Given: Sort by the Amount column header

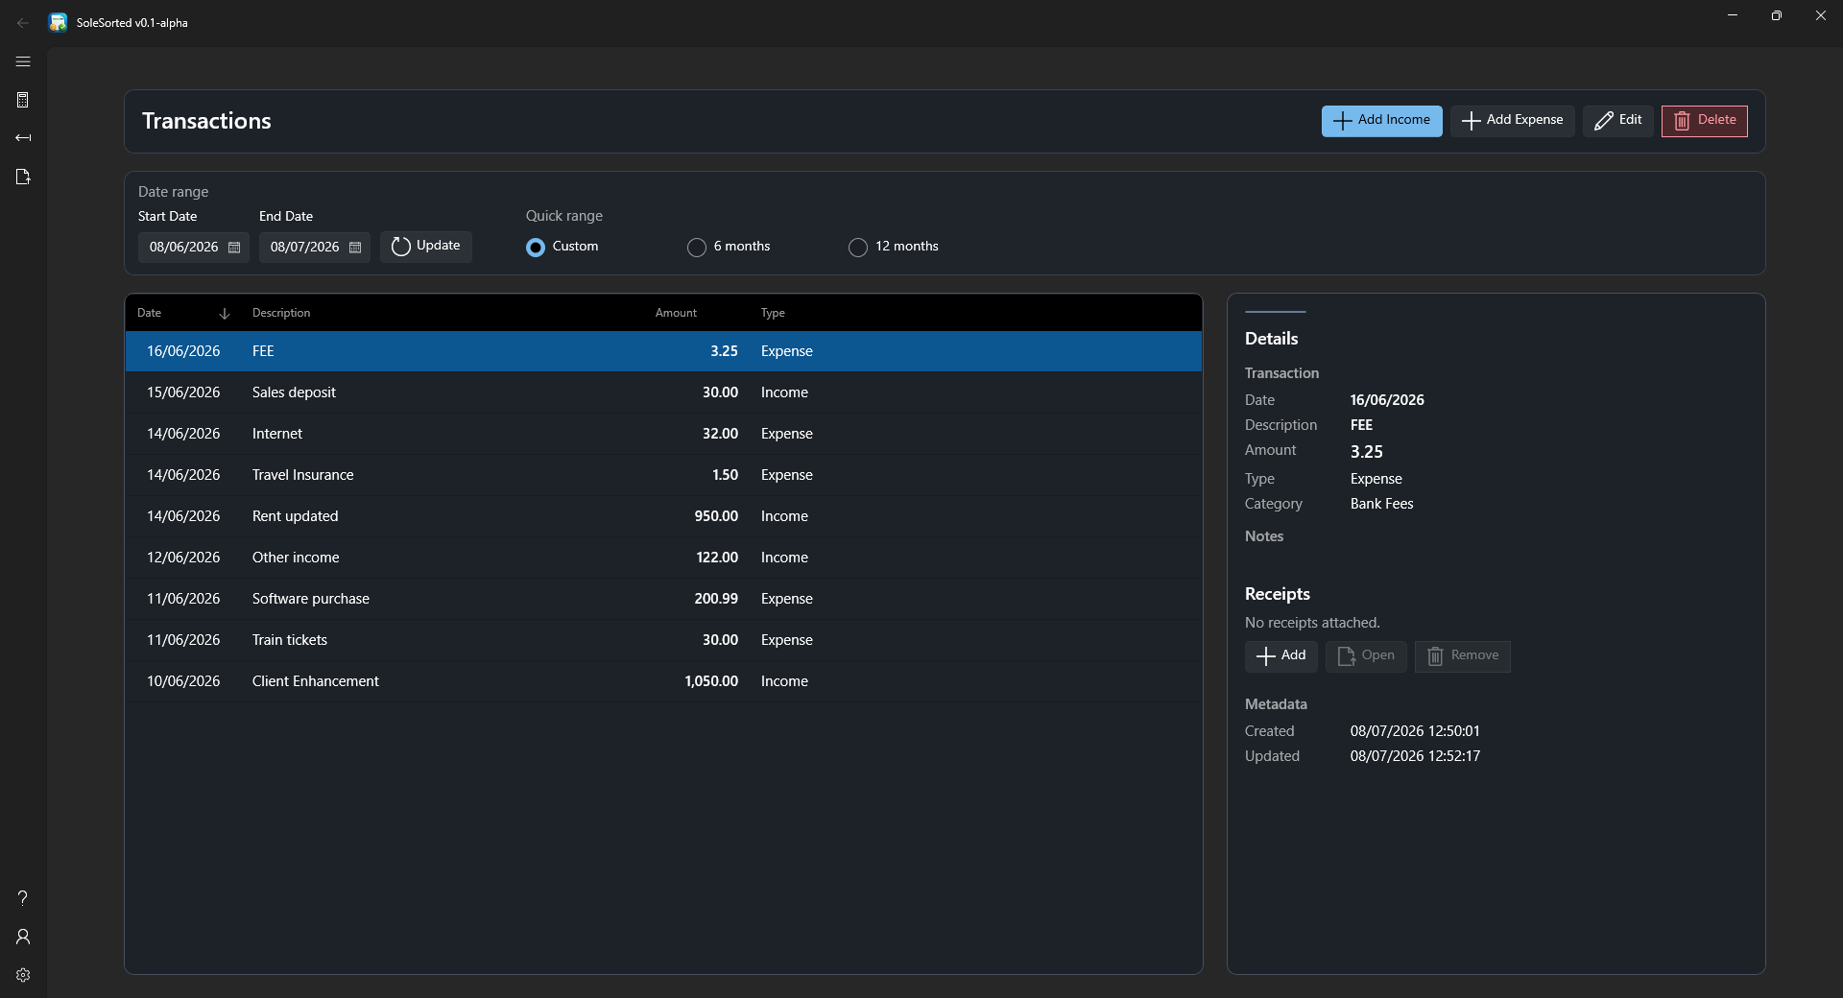Looking at the screenshot, I should [676, 313].
